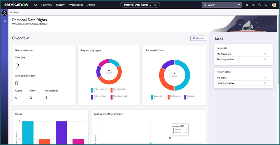
Task: Click the Action tasks card heading
Action: tap(223, 72)
